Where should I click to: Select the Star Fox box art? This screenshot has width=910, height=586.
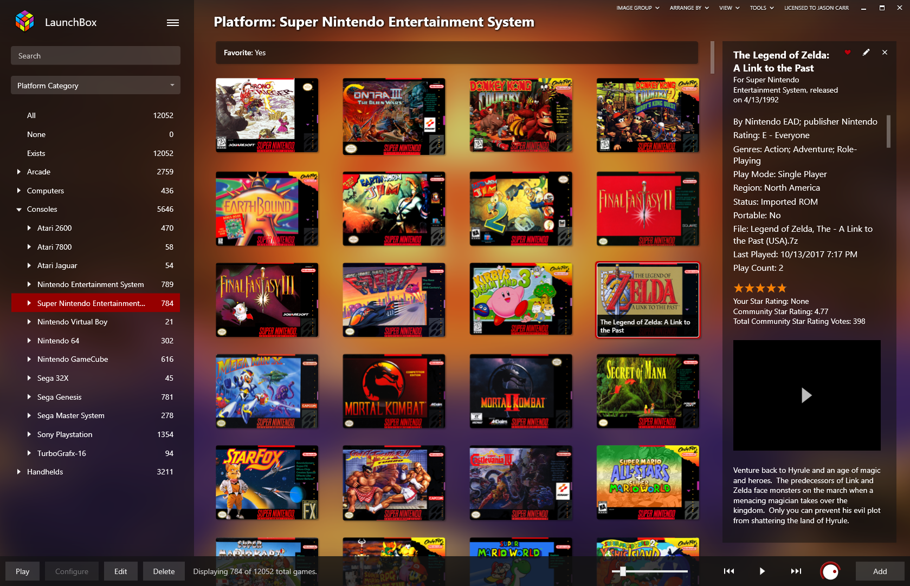click(267, 483)
